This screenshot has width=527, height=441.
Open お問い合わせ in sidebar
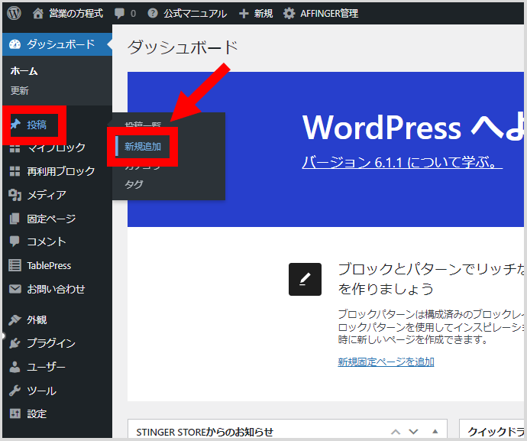pos(56,289)
